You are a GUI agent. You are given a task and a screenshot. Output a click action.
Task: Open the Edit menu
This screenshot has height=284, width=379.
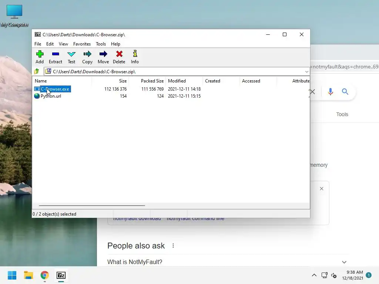coord(50,44)
